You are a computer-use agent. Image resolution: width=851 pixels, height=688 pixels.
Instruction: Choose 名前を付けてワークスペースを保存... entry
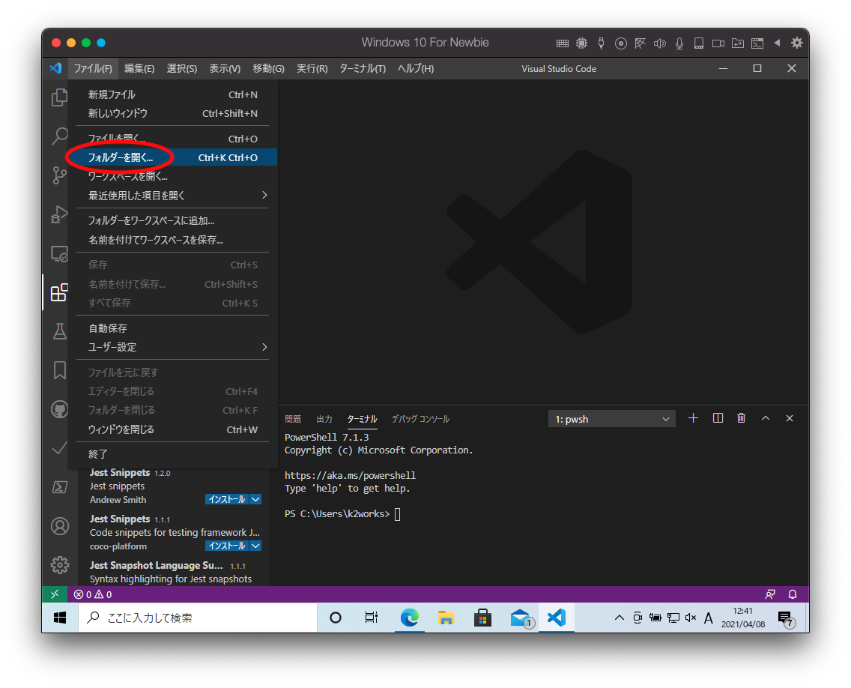tap(172, 240)
